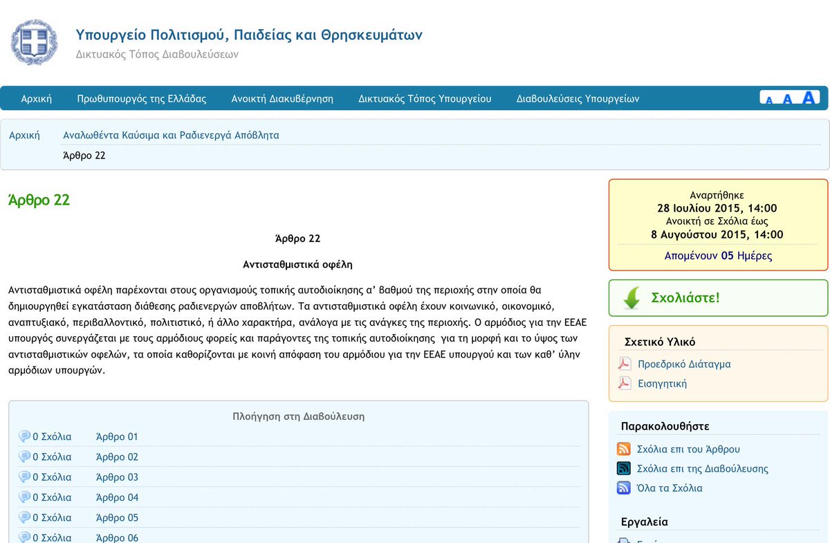Click the Αντισταθμιστικά οφέλη subtitle

click(x=298, y=264)
